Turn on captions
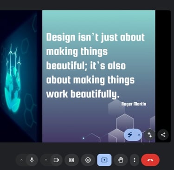Viewport: 174px width, 170px height. 71,160
